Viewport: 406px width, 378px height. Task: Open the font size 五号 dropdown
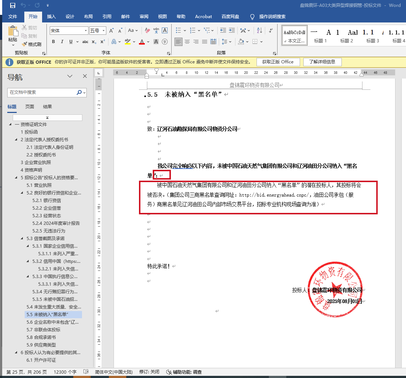(103, 30)
